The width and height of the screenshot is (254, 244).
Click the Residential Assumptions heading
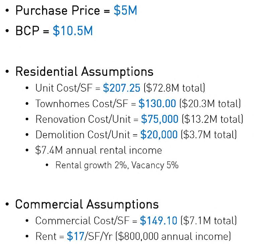pos(84,71)
